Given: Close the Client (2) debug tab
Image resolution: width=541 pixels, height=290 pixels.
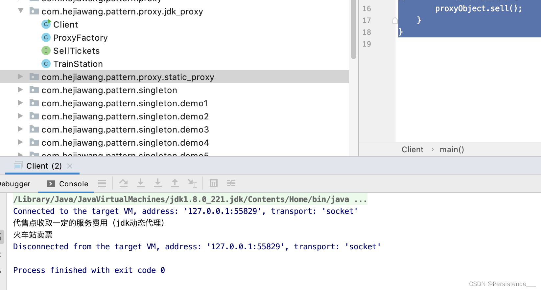Looking at the screenshot, I should click(x=70, y=166).
